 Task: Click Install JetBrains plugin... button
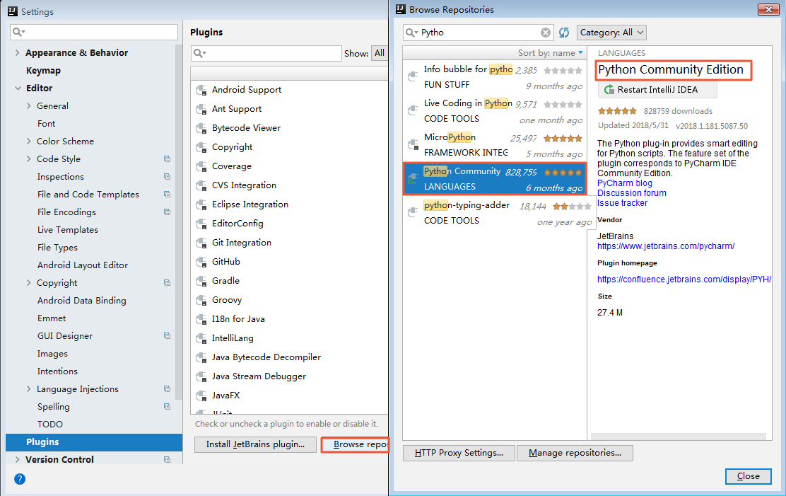pos(255,444)
